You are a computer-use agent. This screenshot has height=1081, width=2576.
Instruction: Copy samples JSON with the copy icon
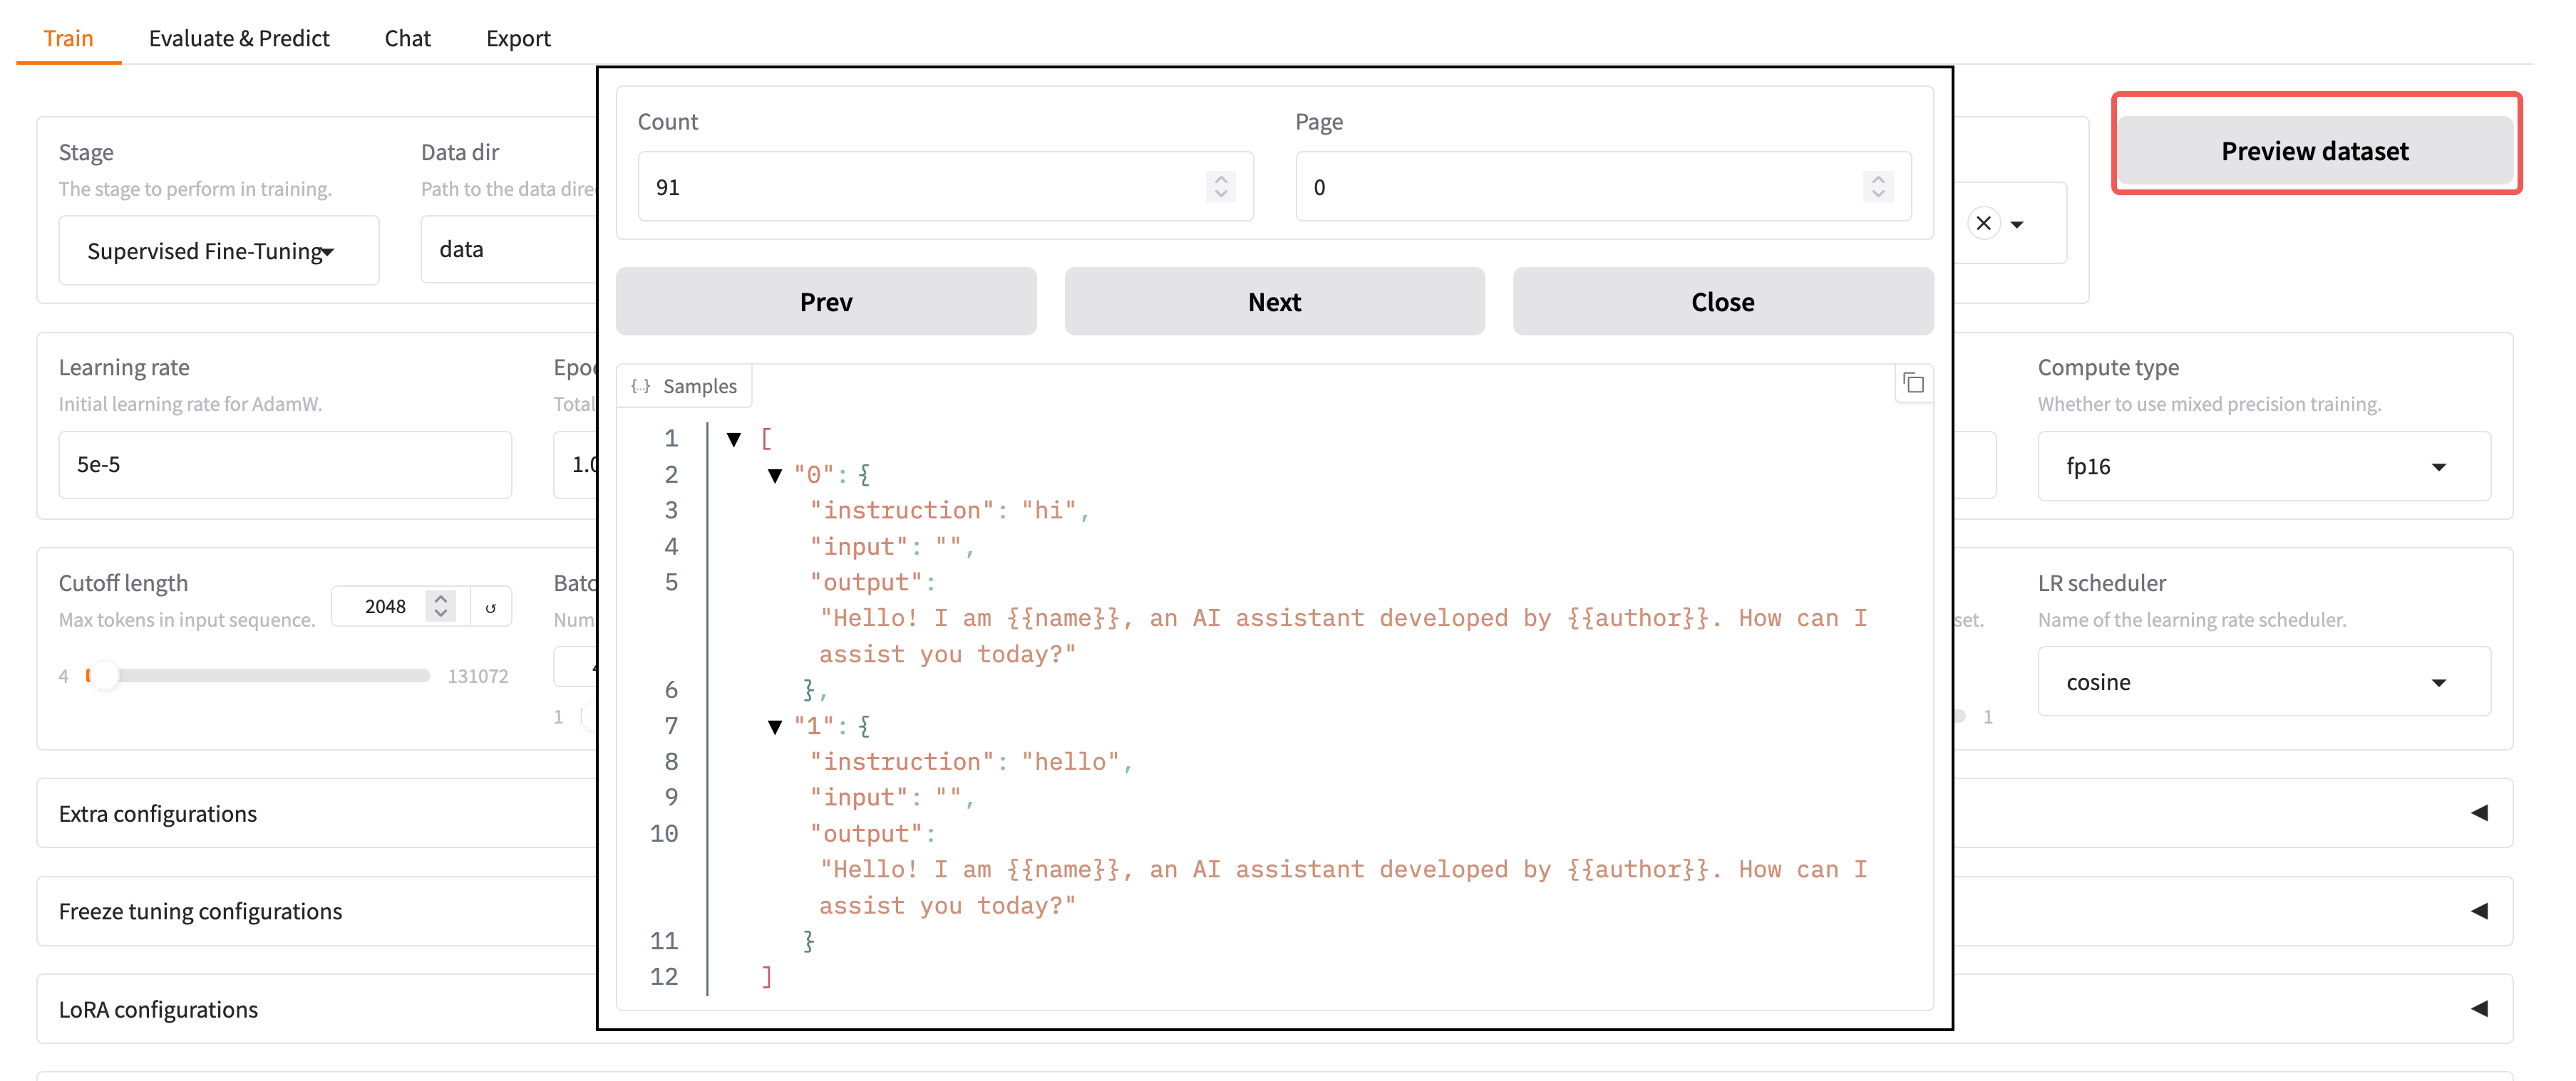[x=1913, y=384]
